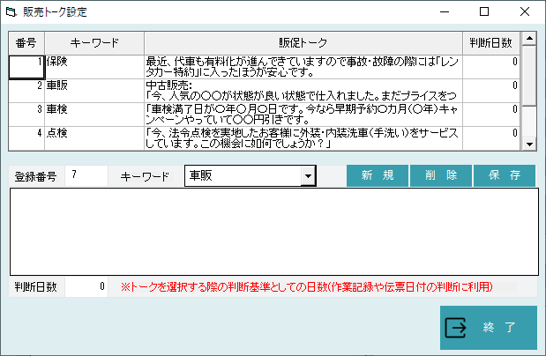Select row number 3 cell
Screen dimensions: 546x356
26,115
